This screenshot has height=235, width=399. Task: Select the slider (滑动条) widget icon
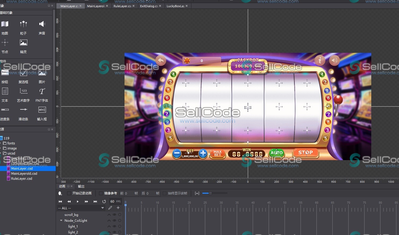coord(23,110)
